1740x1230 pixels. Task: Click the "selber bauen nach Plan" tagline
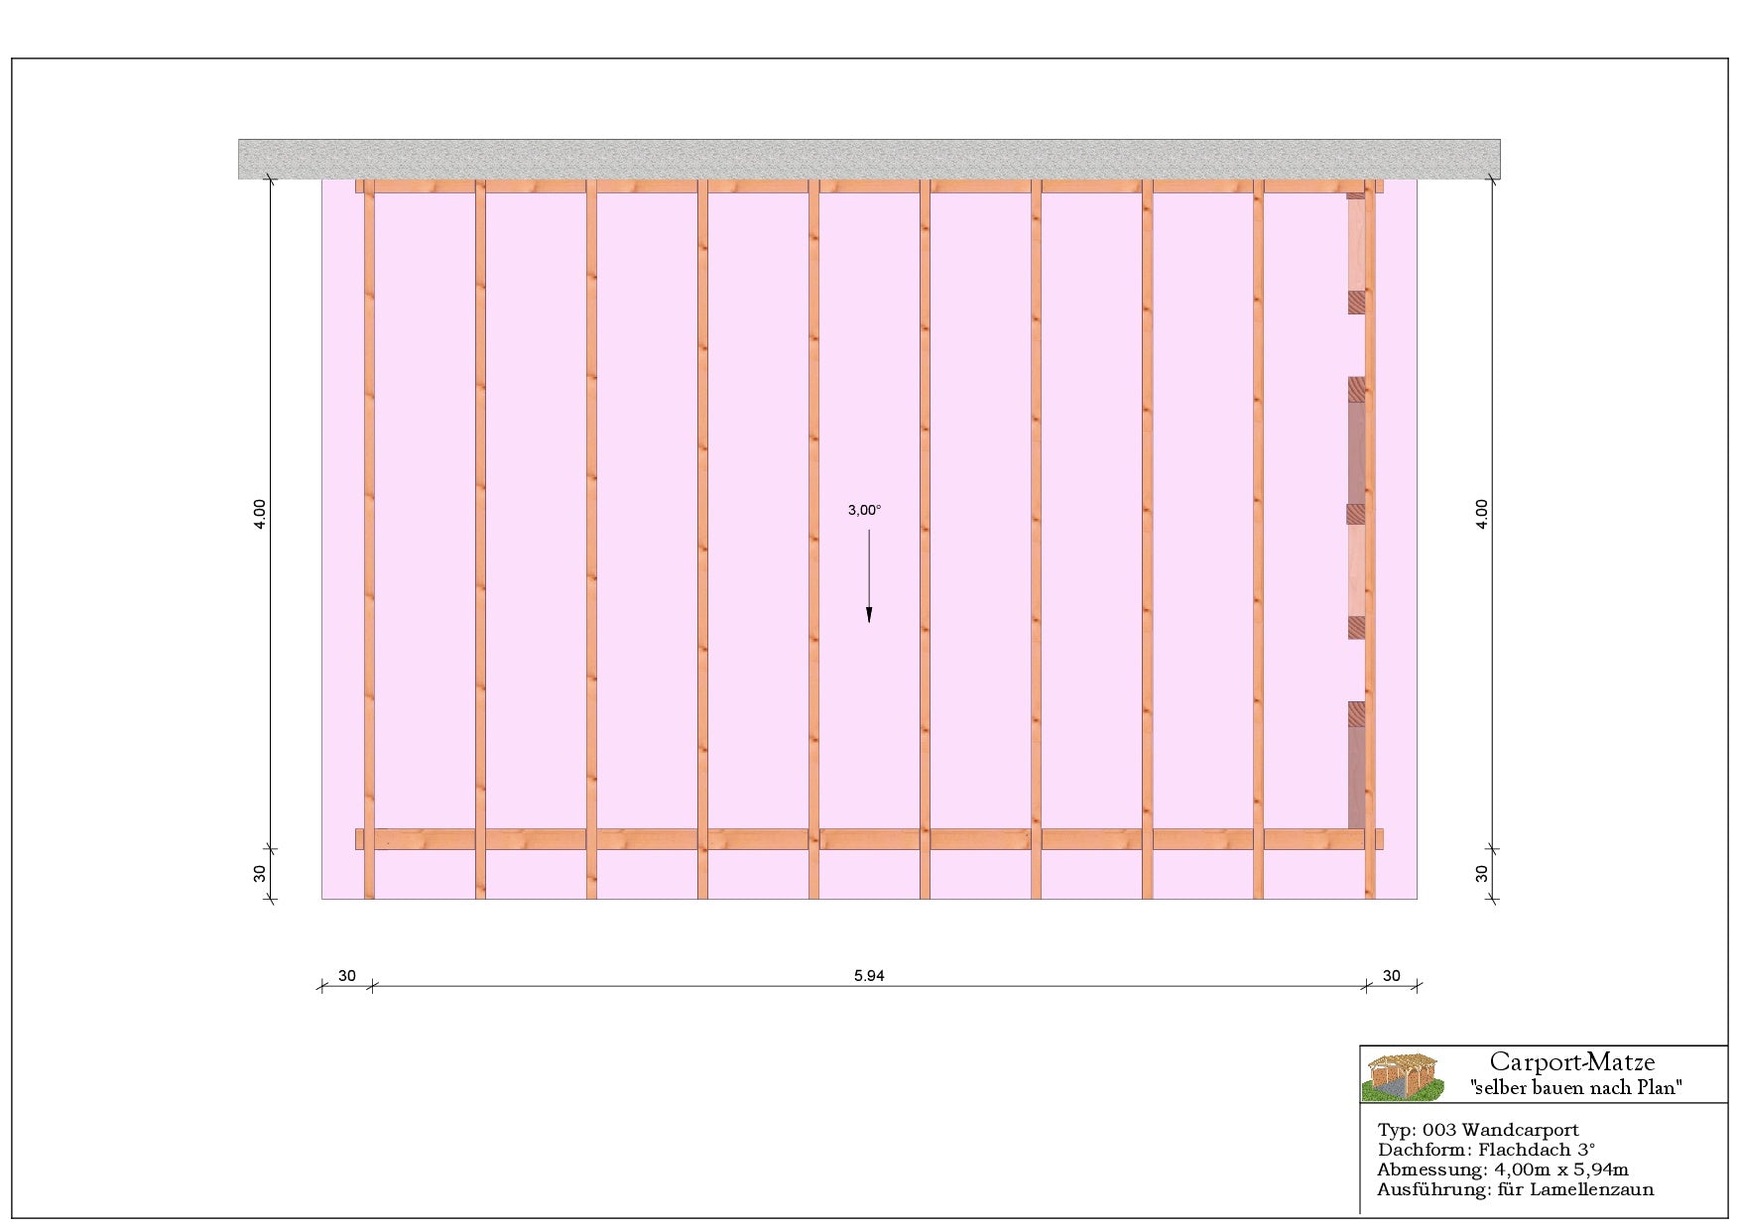pyautogui.click(x=1575, y=1088)
